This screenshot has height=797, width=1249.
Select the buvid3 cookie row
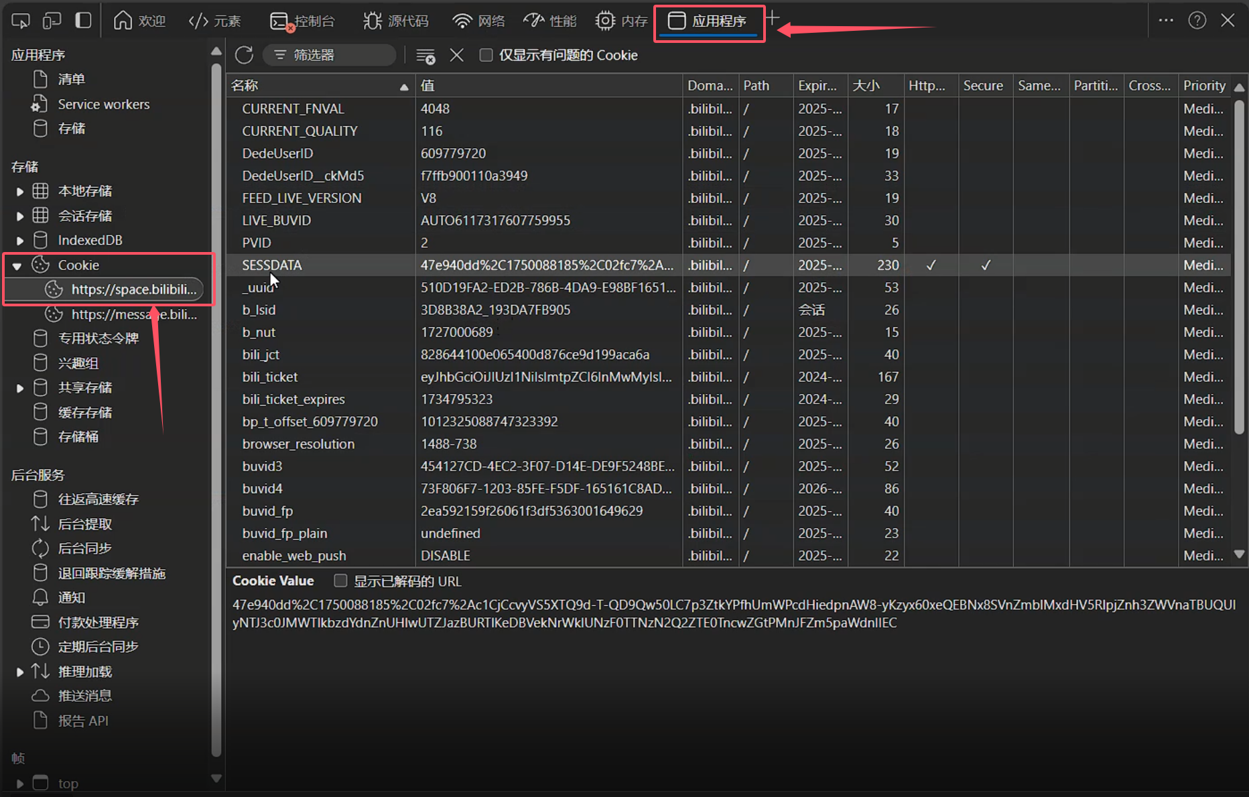[728, 466]
